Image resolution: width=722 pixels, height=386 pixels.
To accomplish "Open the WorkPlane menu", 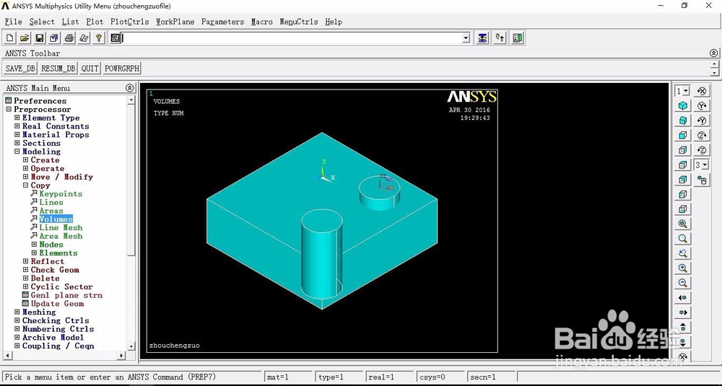I will point(175,22).
